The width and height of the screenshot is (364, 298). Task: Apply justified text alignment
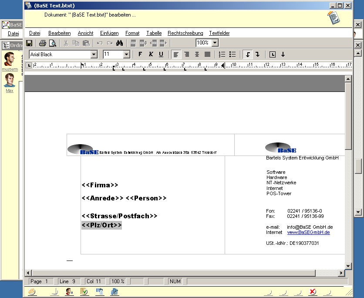coord(208,54)
